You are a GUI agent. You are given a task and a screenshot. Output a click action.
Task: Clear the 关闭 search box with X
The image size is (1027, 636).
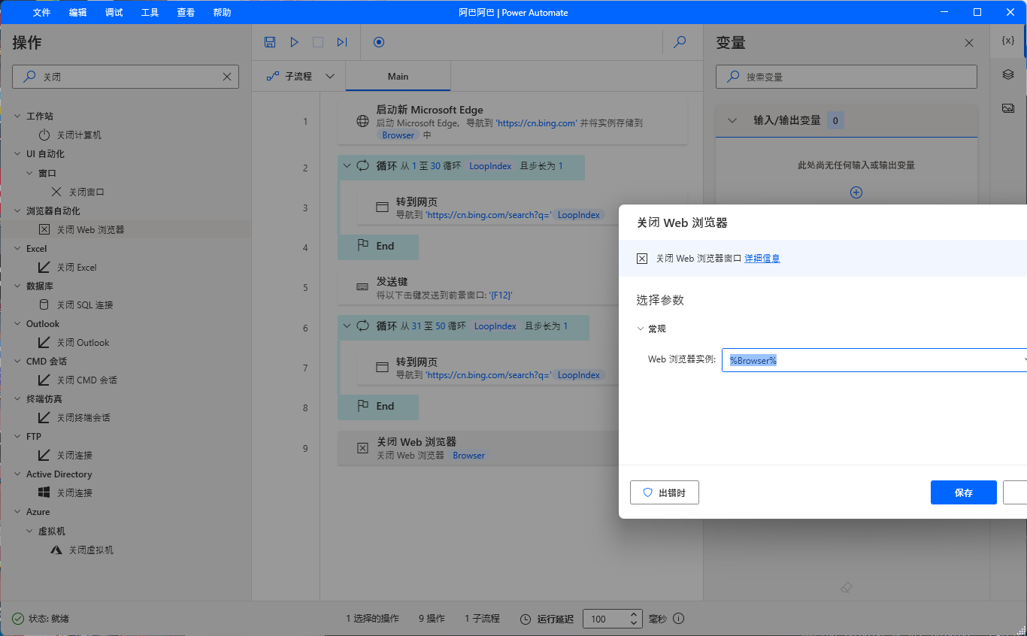227,77
